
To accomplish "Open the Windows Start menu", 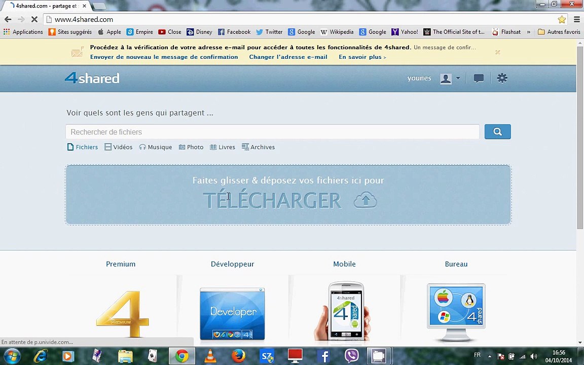I will [12, 356].
